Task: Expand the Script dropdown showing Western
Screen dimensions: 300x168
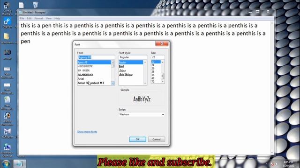Action: [142, 114]
